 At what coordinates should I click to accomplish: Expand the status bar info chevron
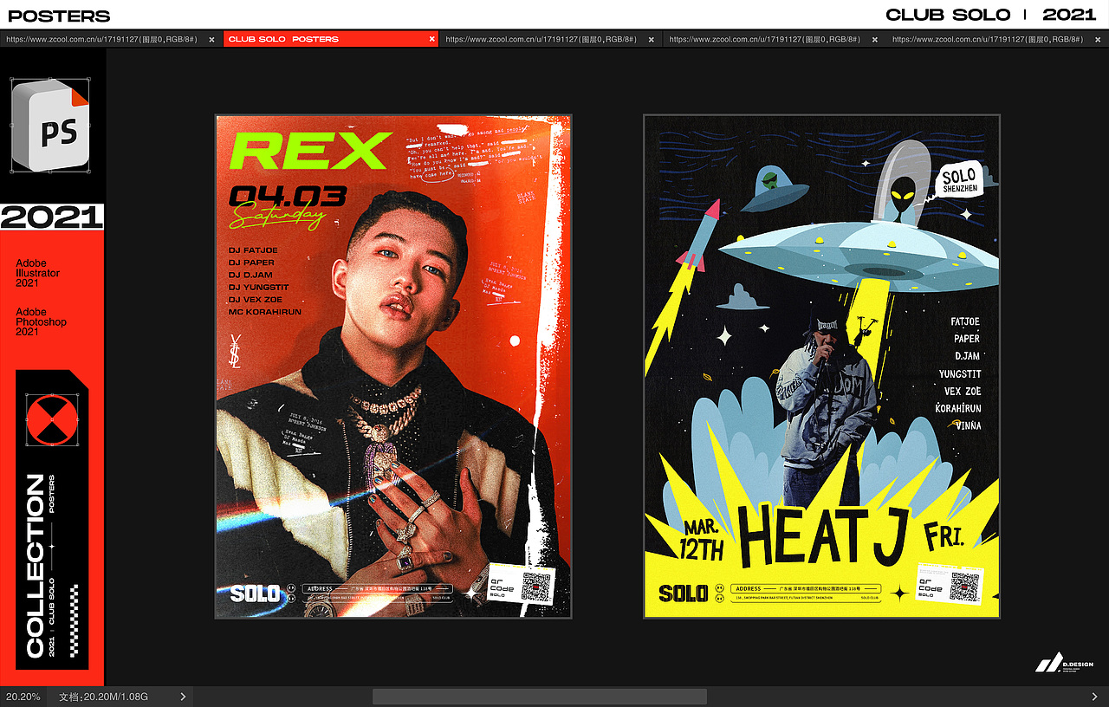point(183,697)
